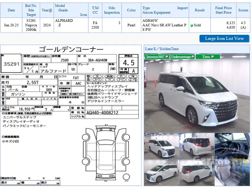This screenshot has width=252, height=189.
Task: Click the Odo Inspection column header
Action: pyautogui.click(x=112, y=10)
